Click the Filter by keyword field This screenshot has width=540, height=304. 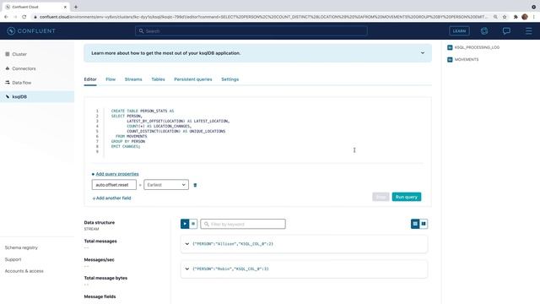tap(243, 224)
